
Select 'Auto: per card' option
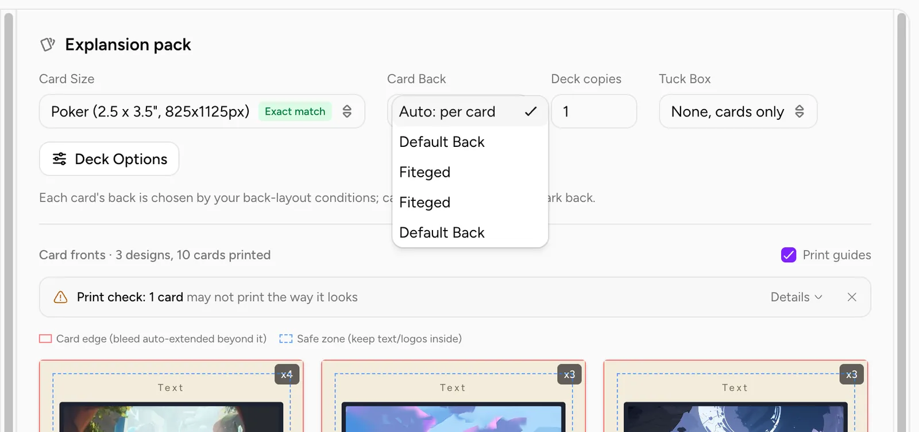pos(470,111)
